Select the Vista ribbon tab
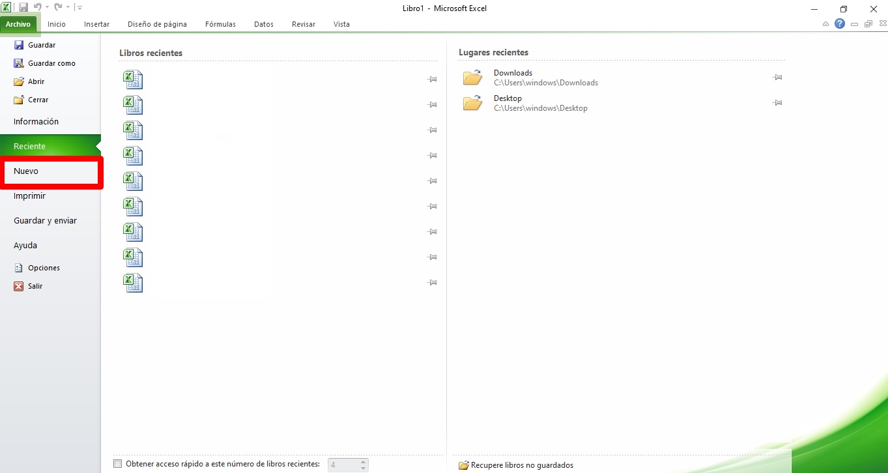 click(x=341, y=24)
